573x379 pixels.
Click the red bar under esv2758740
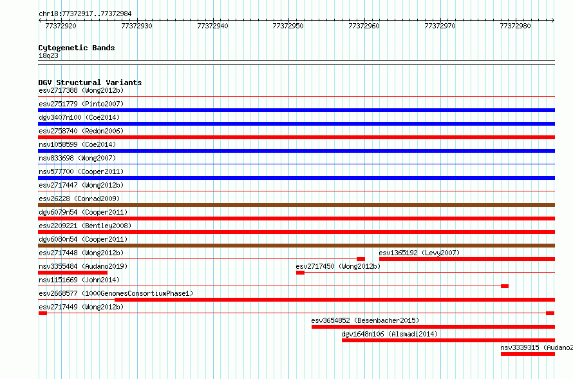(296, 137)
